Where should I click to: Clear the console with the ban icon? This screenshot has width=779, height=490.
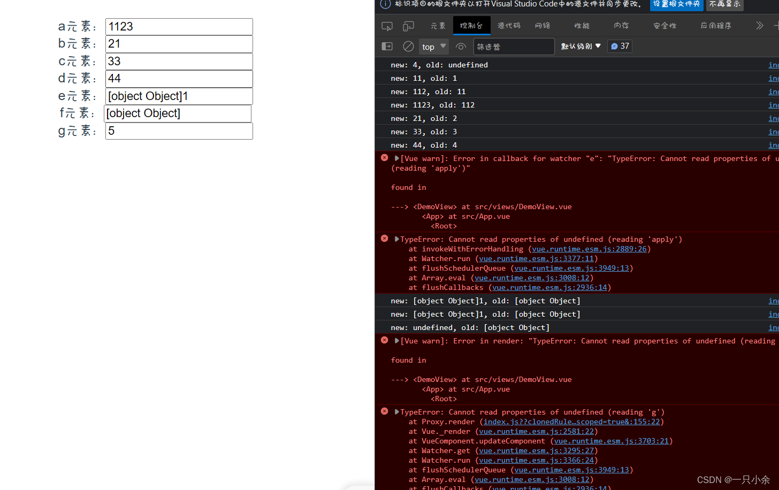408,47
